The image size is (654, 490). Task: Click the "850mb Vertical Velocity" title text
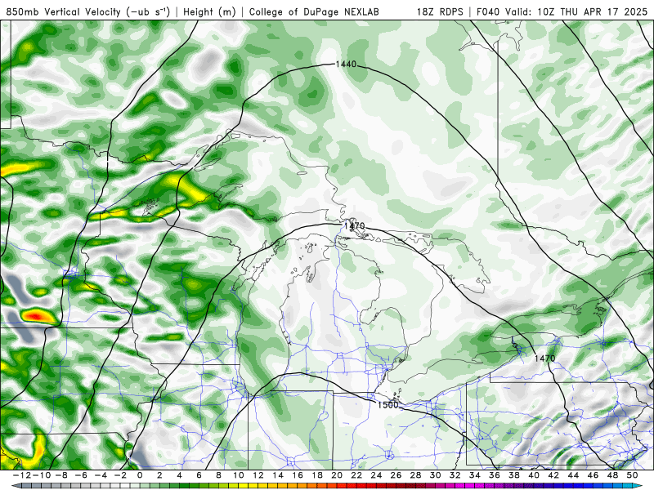pos(63,11)
